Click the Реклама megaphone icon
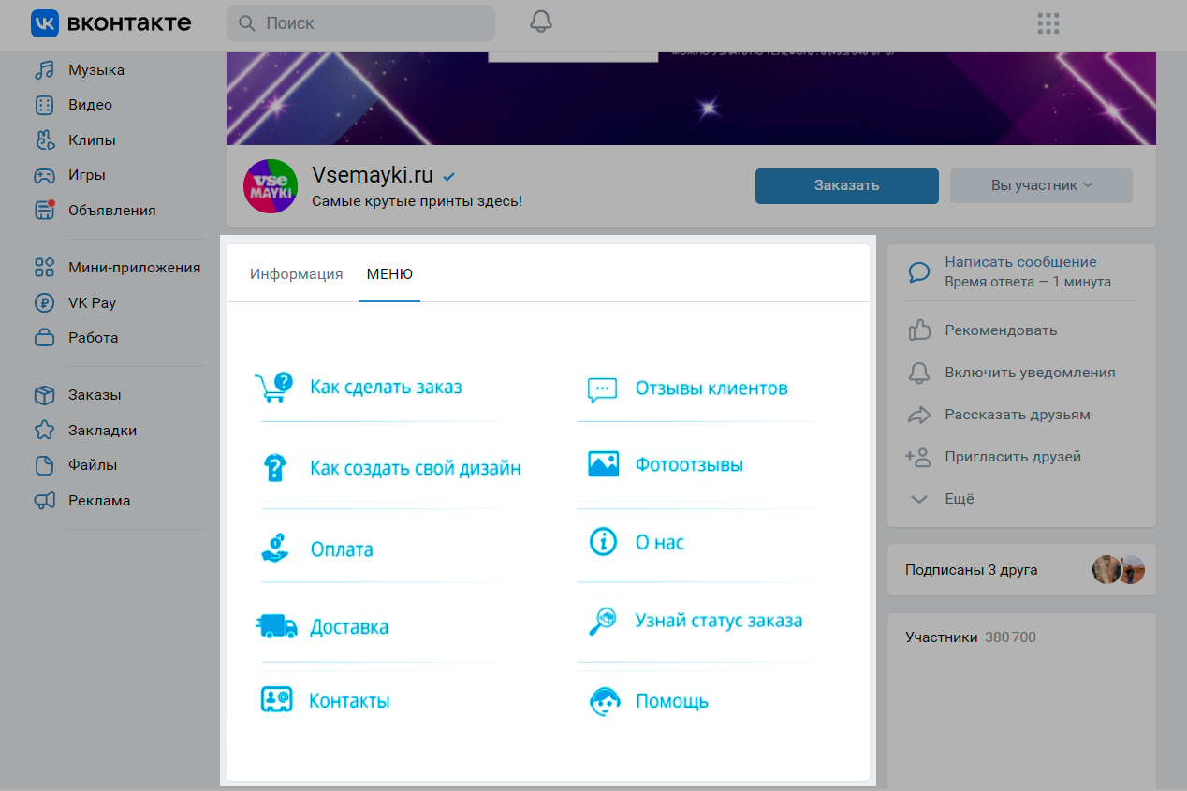 [44, 501]
